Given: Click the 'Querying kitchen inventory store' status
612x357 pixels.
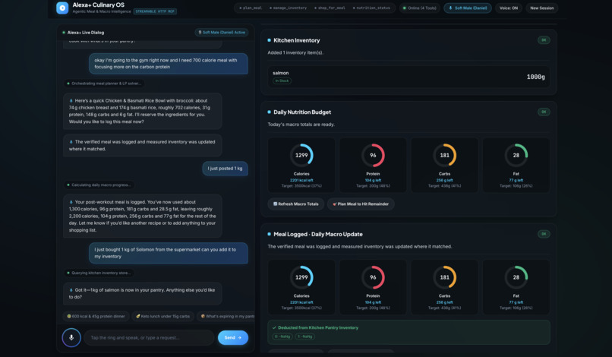Looking at the screenshot, I should pyautogui.click(x=99, y=273).
